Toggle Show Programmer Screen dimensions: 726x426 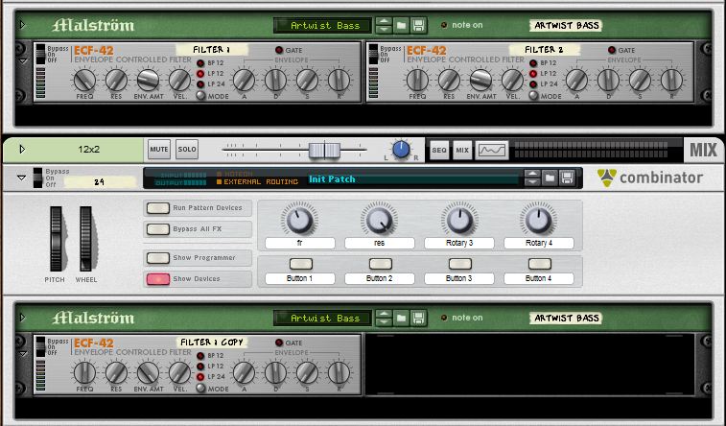158,258
